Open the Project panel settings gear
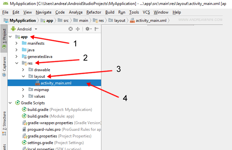This screenshot has height=150, width=232. (x=88, y=29)
